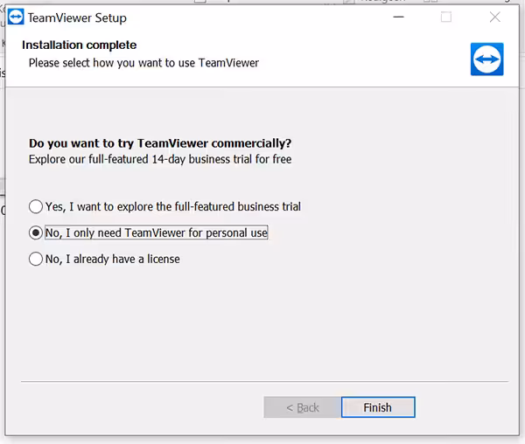Click the TeamViewer icon in the title bar
The width and height of the screenshot is (525, 444).
coord(15,17)
